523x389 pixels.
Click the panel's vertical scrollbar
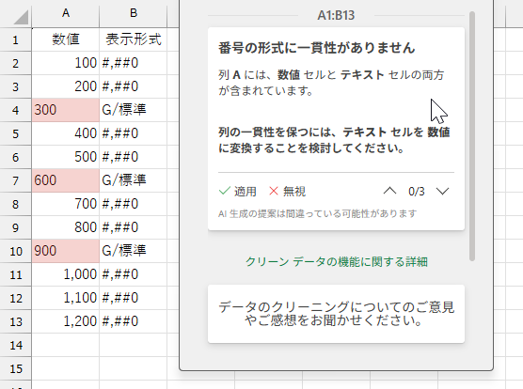point(471,136)
